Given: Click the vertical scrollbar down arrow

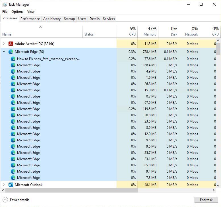Looking at the screenshot, I should point(218,185).
